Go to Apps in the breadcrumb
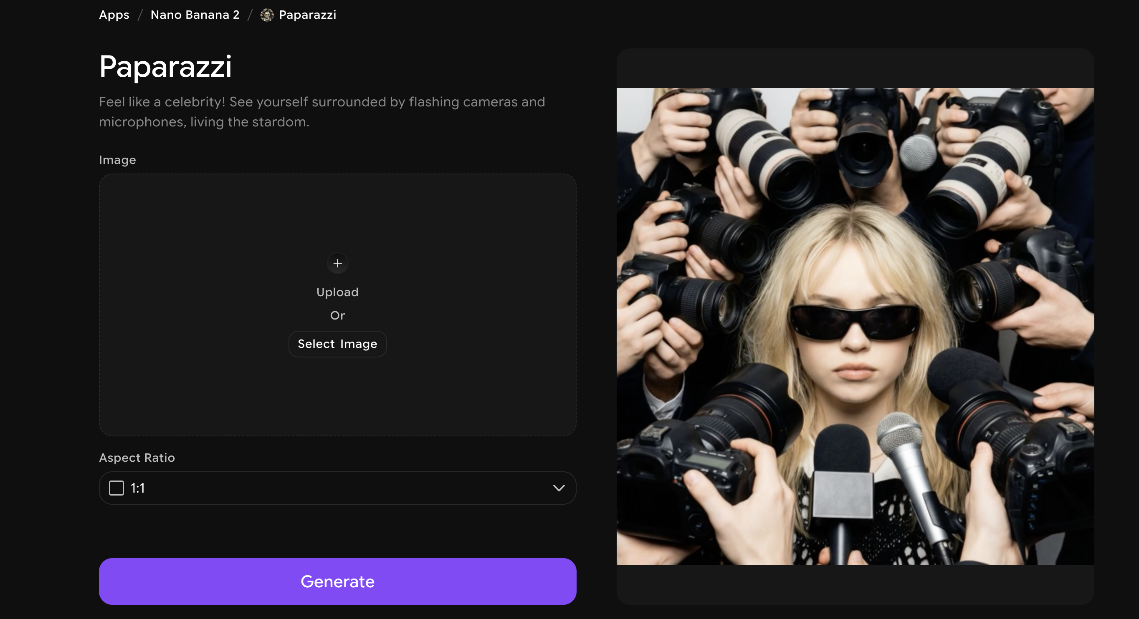 (114, 15)
